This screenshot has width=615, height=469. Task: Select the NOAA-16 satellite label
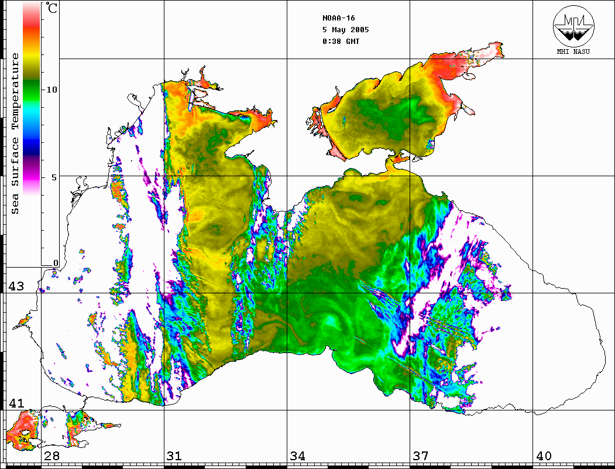[338, 18]
